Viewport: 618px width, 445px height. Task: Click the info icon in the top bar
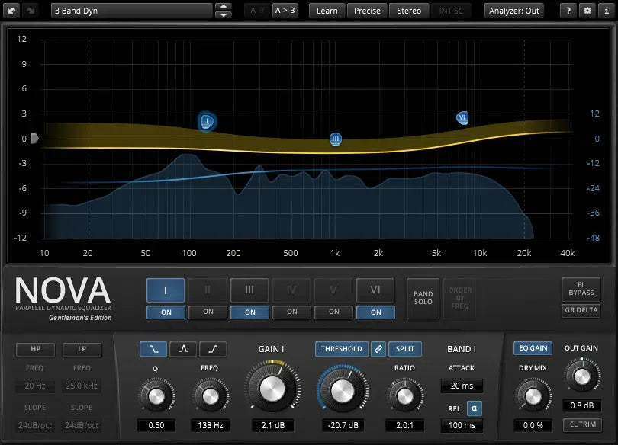tap(605, 11)
